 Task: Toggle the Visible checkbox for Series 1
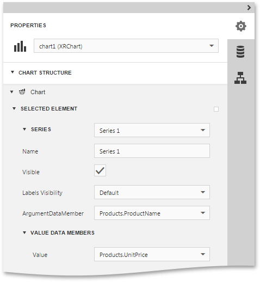[100, 170]
